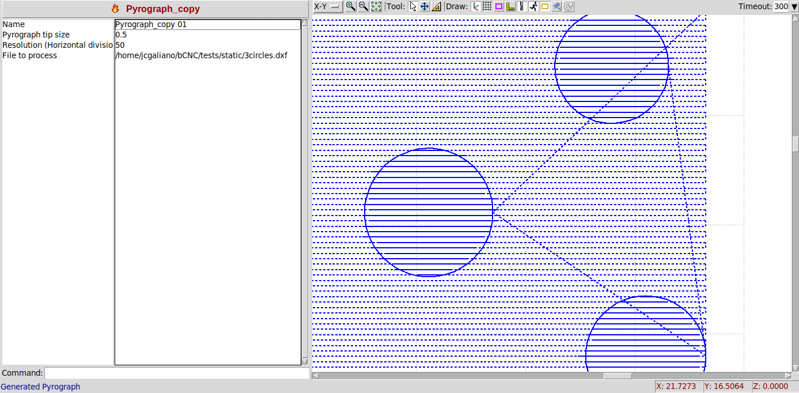Toggle rapid motion paths with the runner icon

(x=533, y=6)
